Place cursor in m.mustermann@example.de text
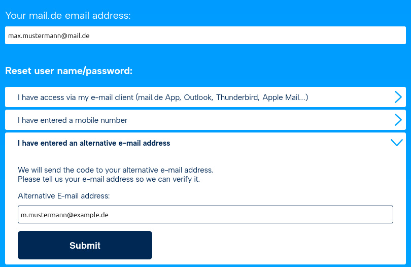 64,215
